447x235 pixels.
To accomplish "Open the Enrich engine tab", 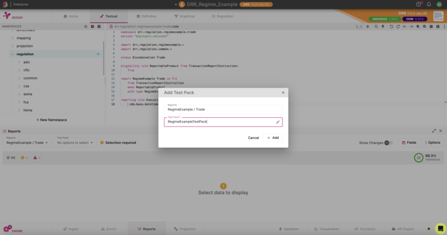I will pyautogui.click(x=109, y=229).
